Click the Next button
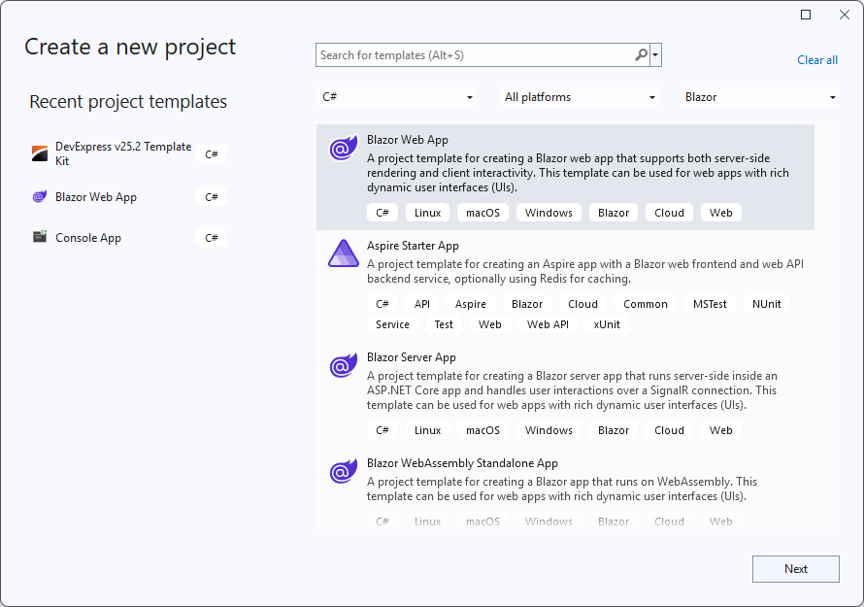The width and height of the screenshot is (864, 607). (x=795, y=568)
